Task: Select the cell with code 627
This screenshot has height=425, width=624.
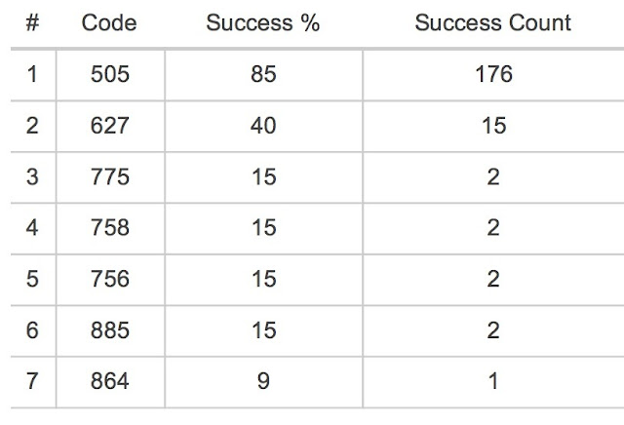Action: click(109, 126)
